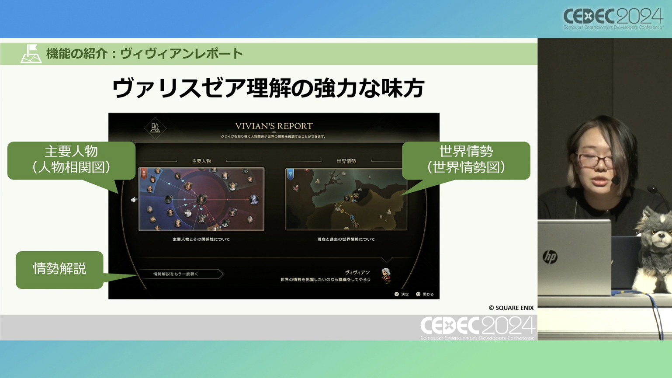Click the subtitle beginning クライヴを取り巻く人物関係
The height and width of the screenshot is (378, 672).
[274, 136]
